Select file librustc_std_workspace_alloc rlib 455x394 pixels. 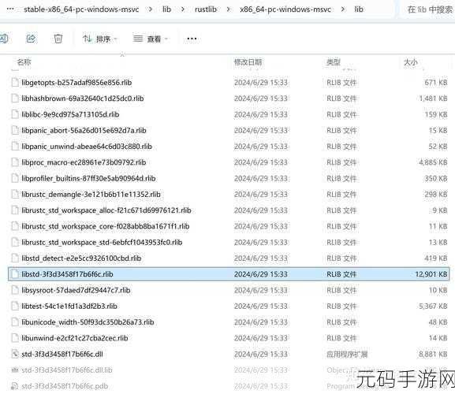coord(106,210)
